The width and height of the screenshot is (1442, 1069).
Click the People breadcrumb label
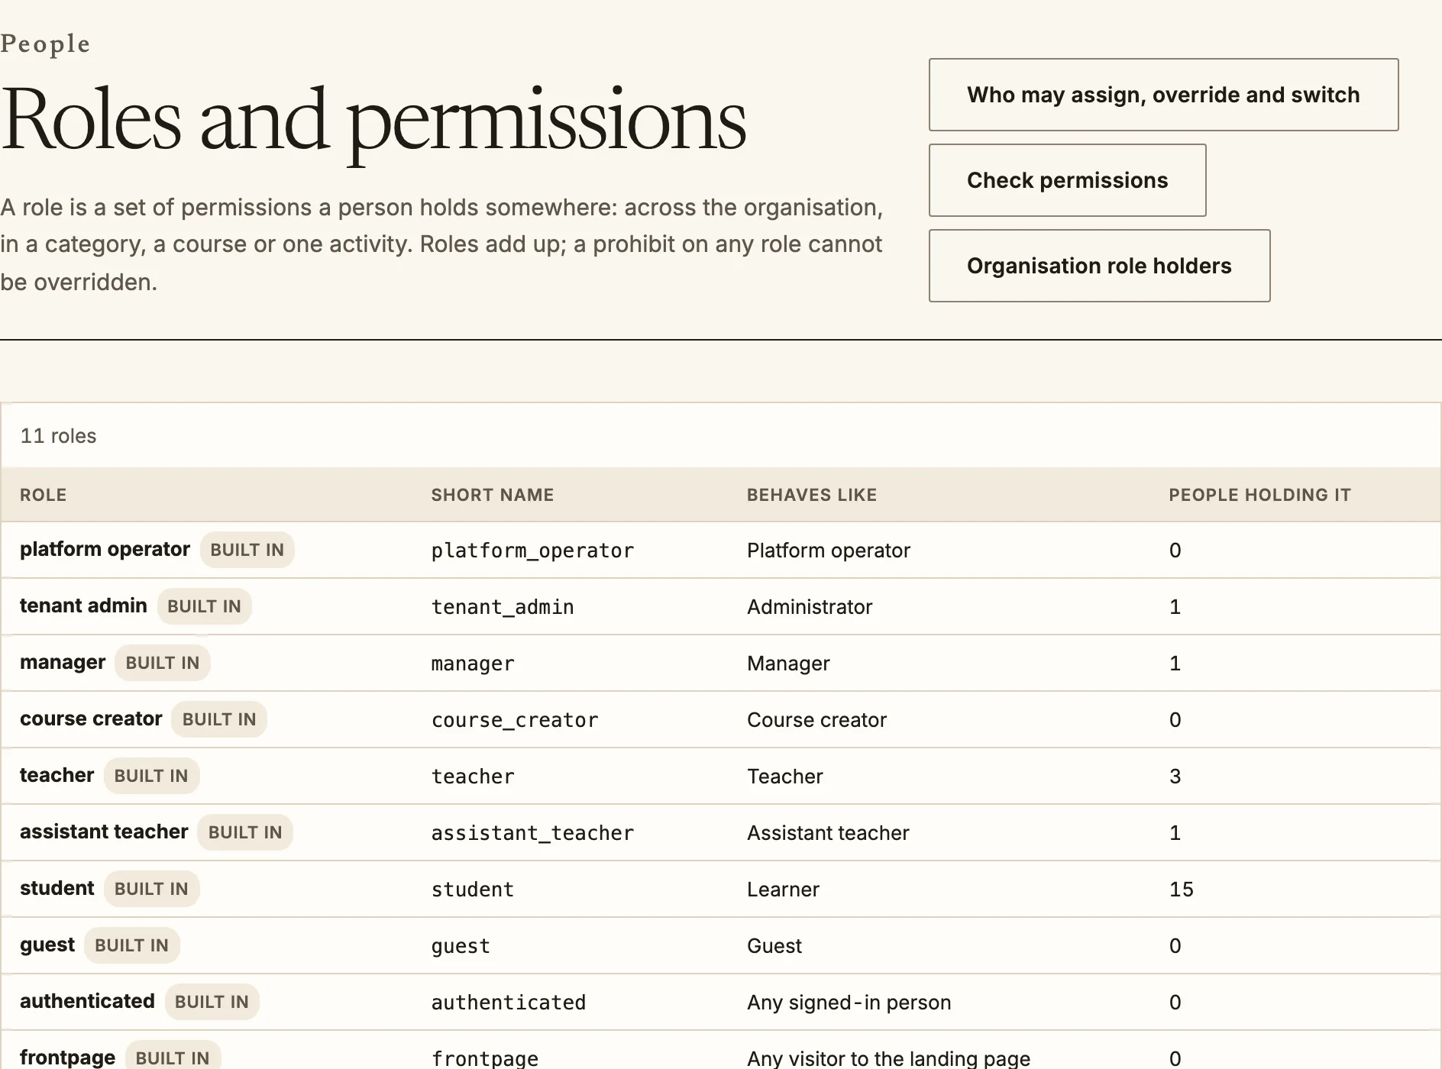click(x=45, y=44)
